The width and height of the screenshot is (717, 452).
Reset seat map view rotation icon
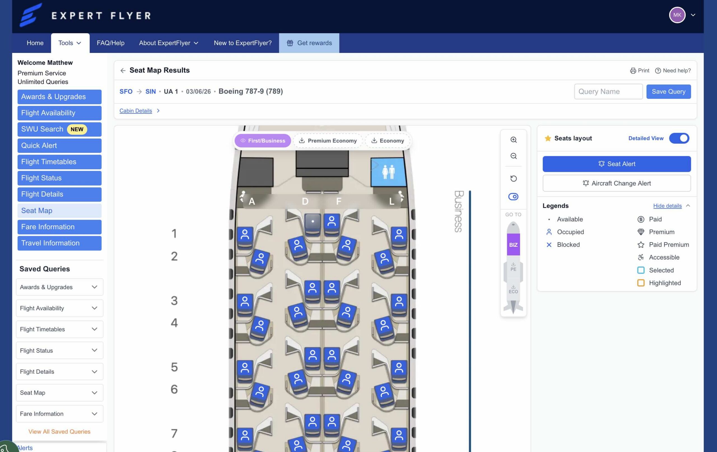coord(513,179)
